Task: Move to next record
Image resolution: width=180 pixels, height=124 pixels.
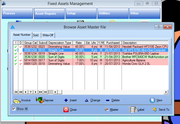Action: click(35, 92)
